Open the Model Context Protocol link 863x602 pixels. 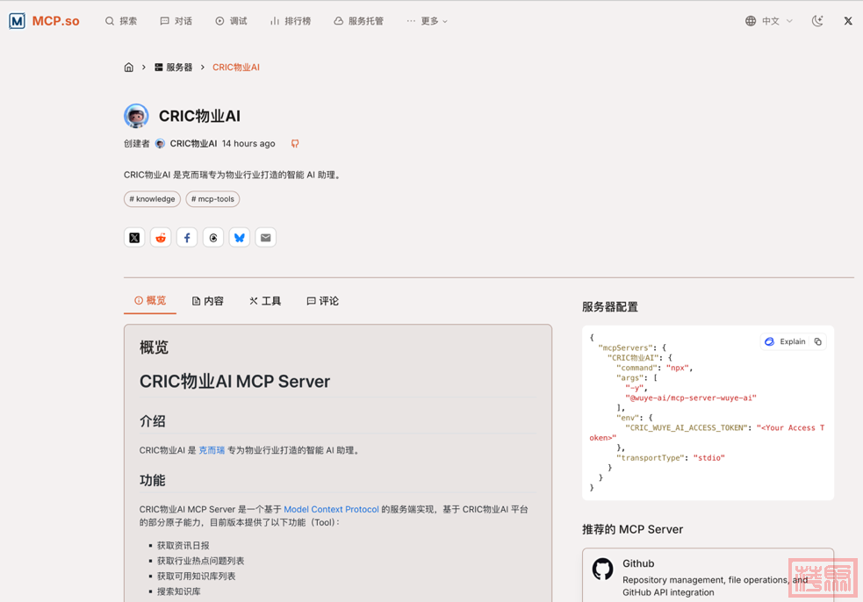tap(331, 510)
